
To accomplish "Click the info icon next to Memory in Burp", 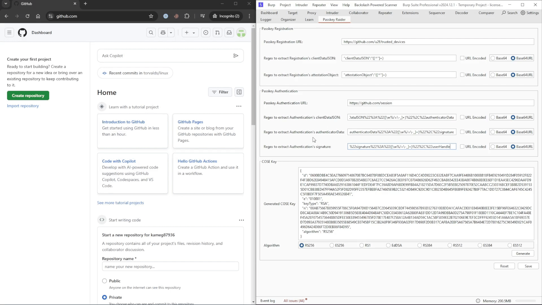I will pos(478,301).
